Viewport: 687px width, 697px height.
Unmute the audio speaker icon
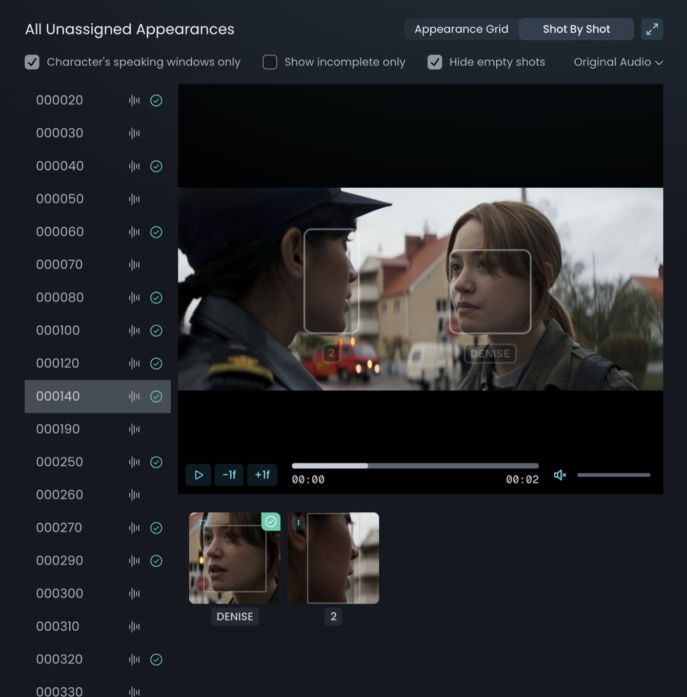pos(560,475)
